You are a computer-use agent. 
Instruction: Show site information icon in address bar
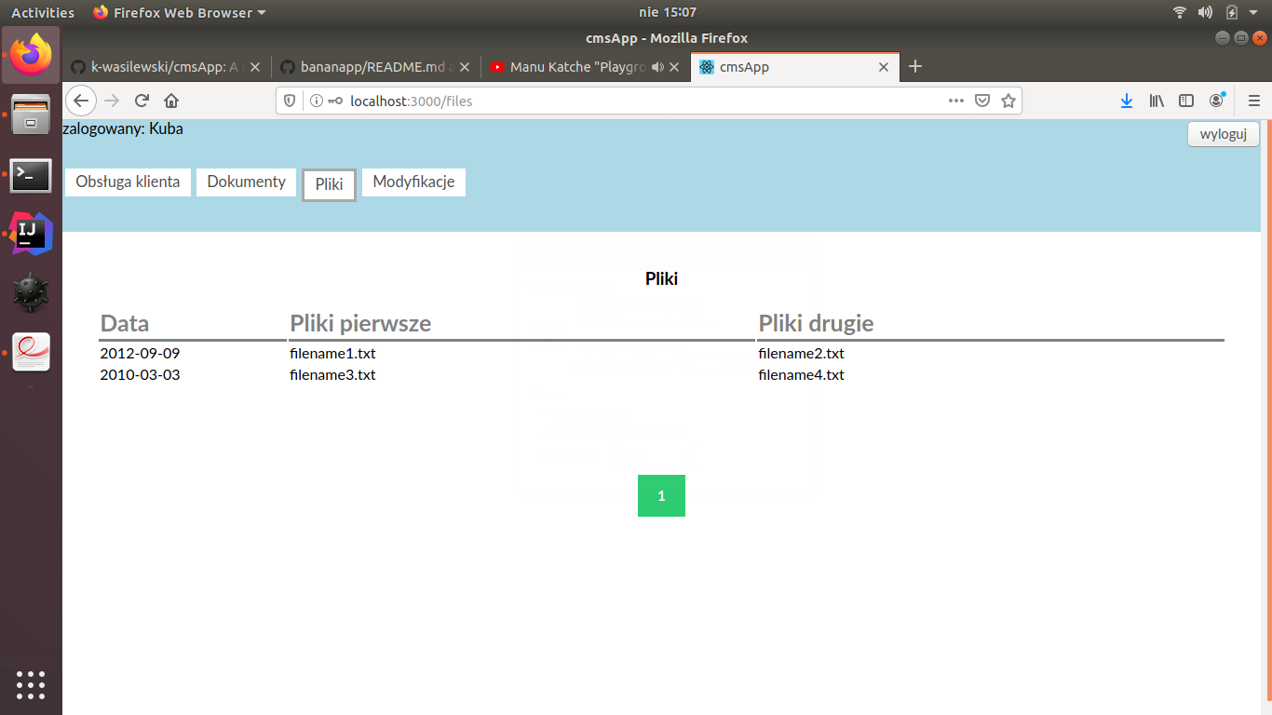pyautogui.click(x=317, y=101)
